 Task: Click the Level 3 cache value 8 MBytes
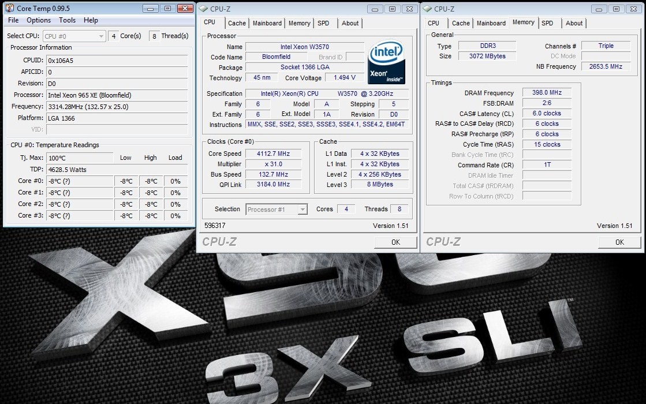click(x=380, y=185)
